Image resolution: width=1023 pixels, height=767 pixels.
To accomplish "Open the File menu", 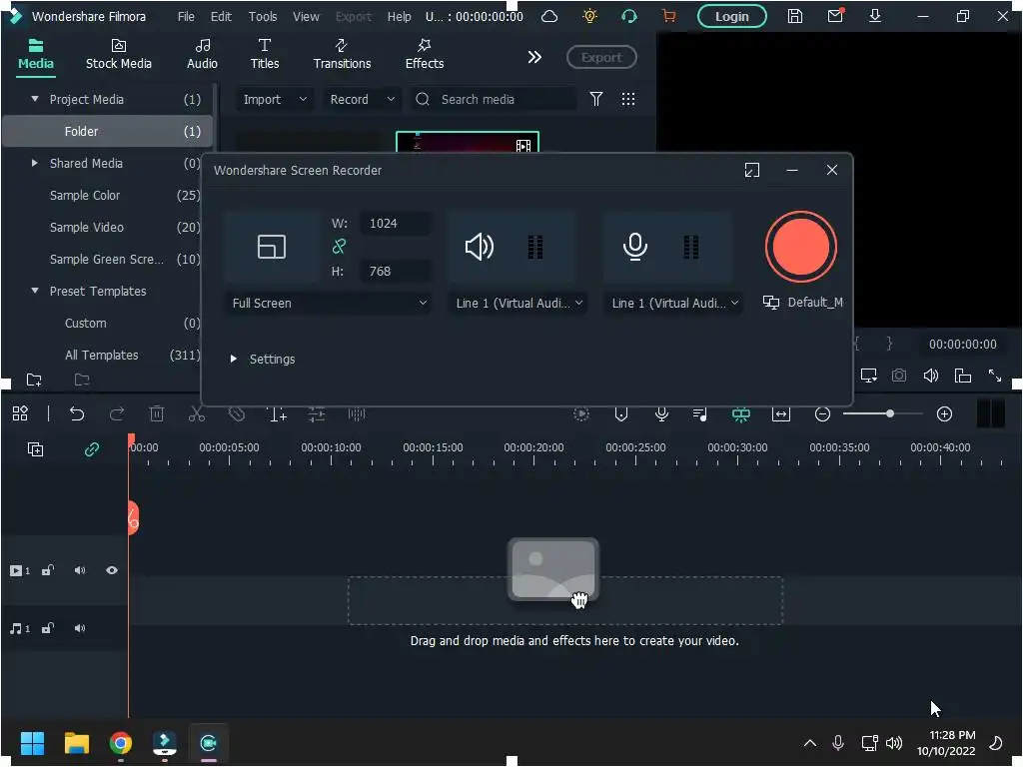I will [186, 16].
